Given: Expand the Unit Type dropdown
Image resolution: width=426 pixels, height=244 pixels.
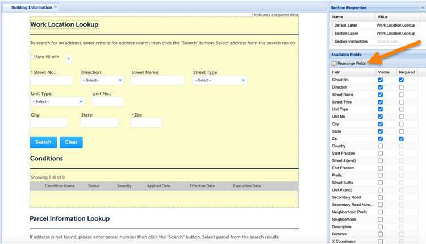Looking at the screenshot, I should (x=81, y=101).
